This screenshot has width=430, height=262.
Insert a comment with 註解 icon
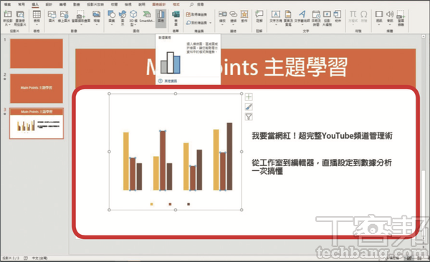(259, 14)
